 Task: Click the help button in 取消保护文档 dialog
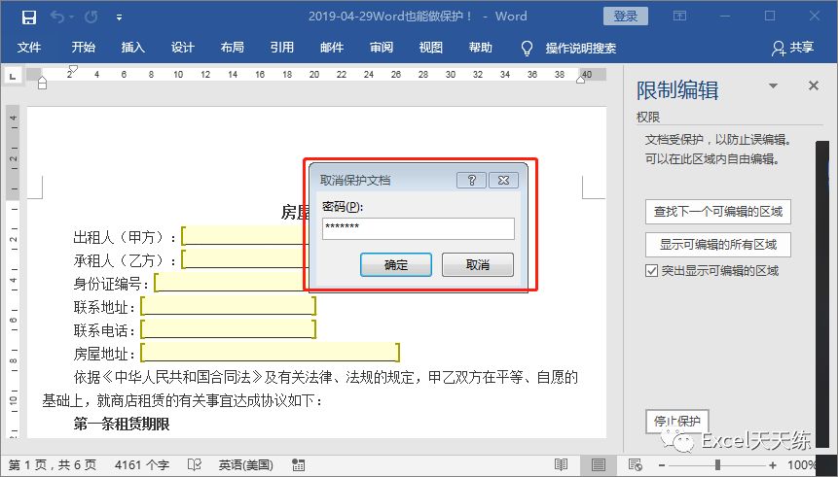471,181
